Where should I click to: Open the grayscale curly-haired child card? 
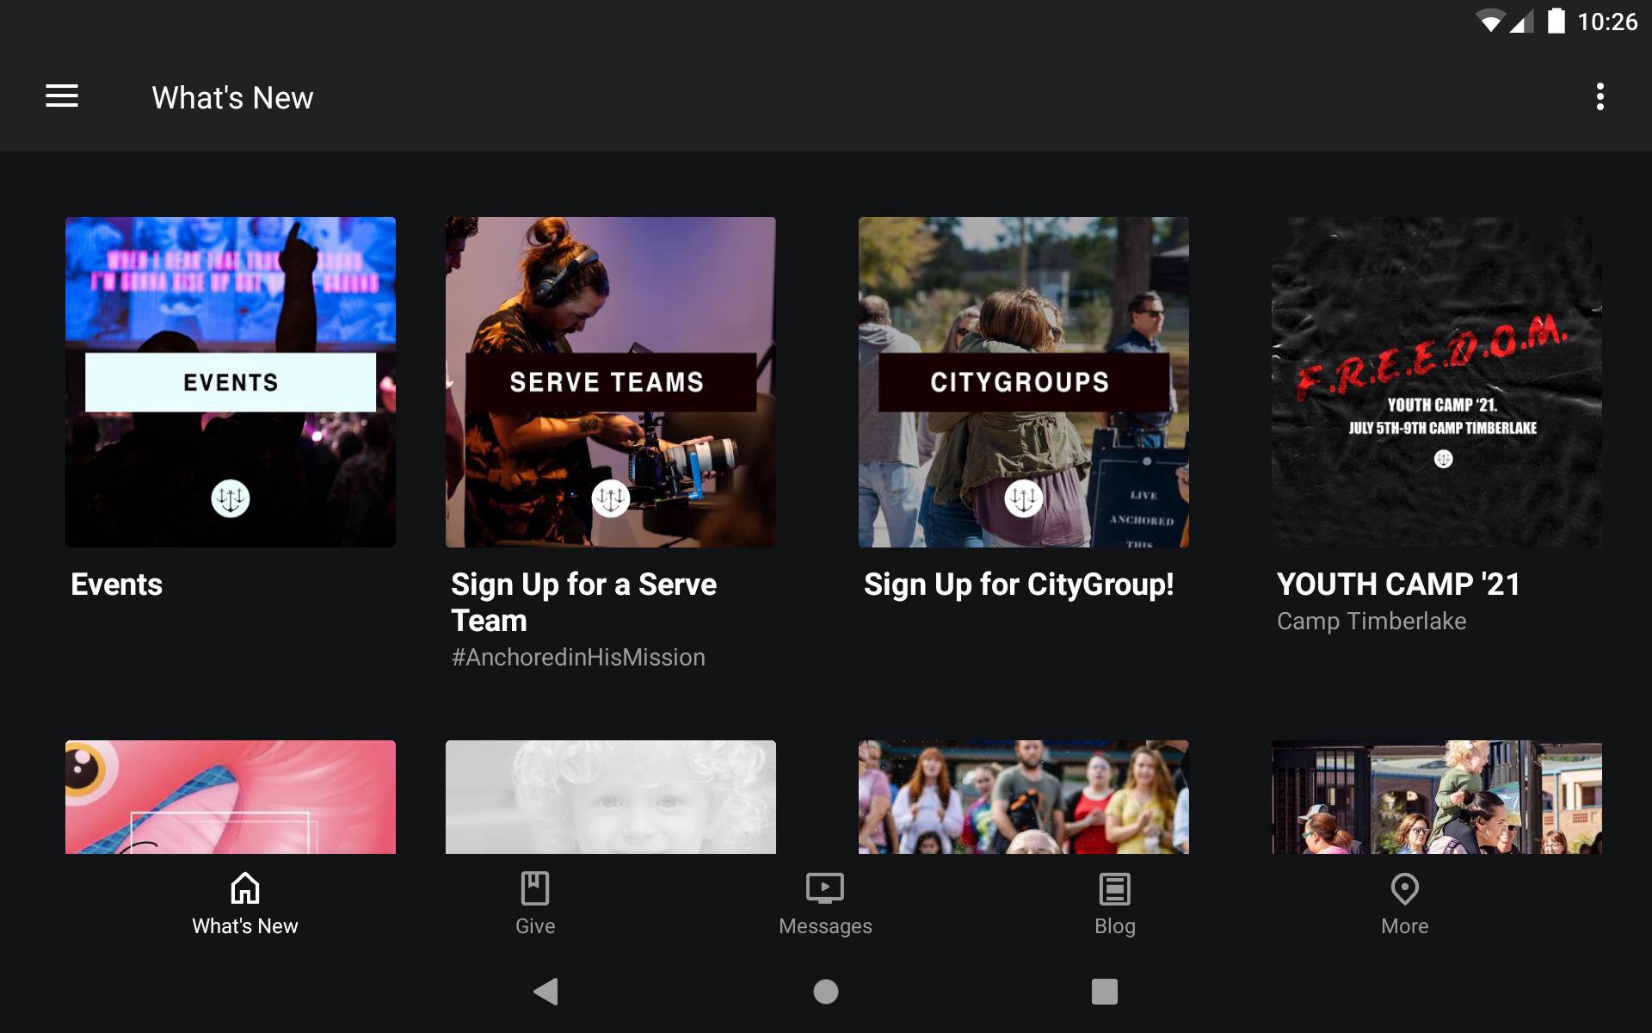610,797
